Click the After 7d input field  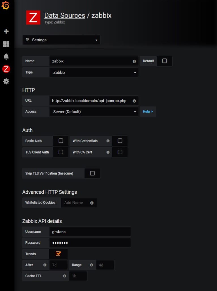[x=58, y=265]
